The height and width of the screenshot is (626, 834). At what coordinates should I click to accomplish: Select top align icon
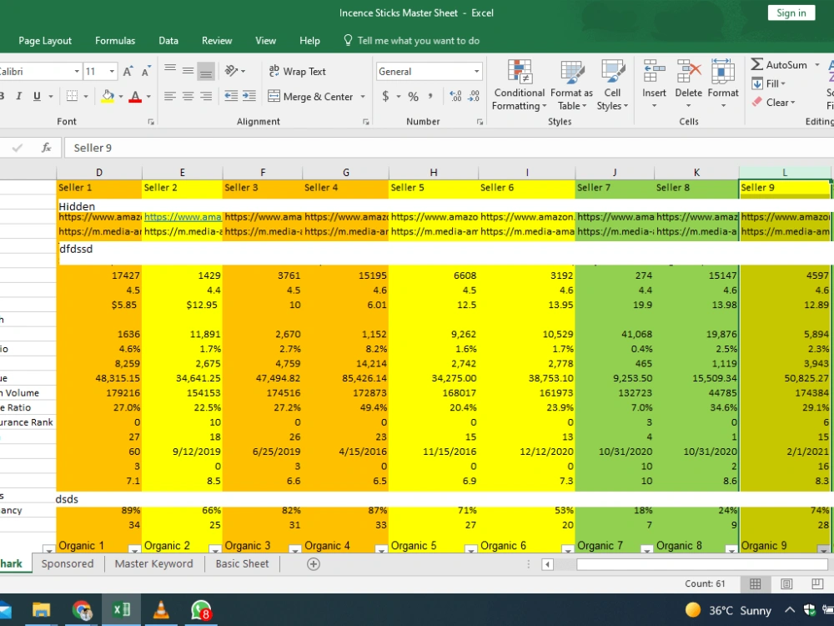pyautogui.click(x=170, y=70)
